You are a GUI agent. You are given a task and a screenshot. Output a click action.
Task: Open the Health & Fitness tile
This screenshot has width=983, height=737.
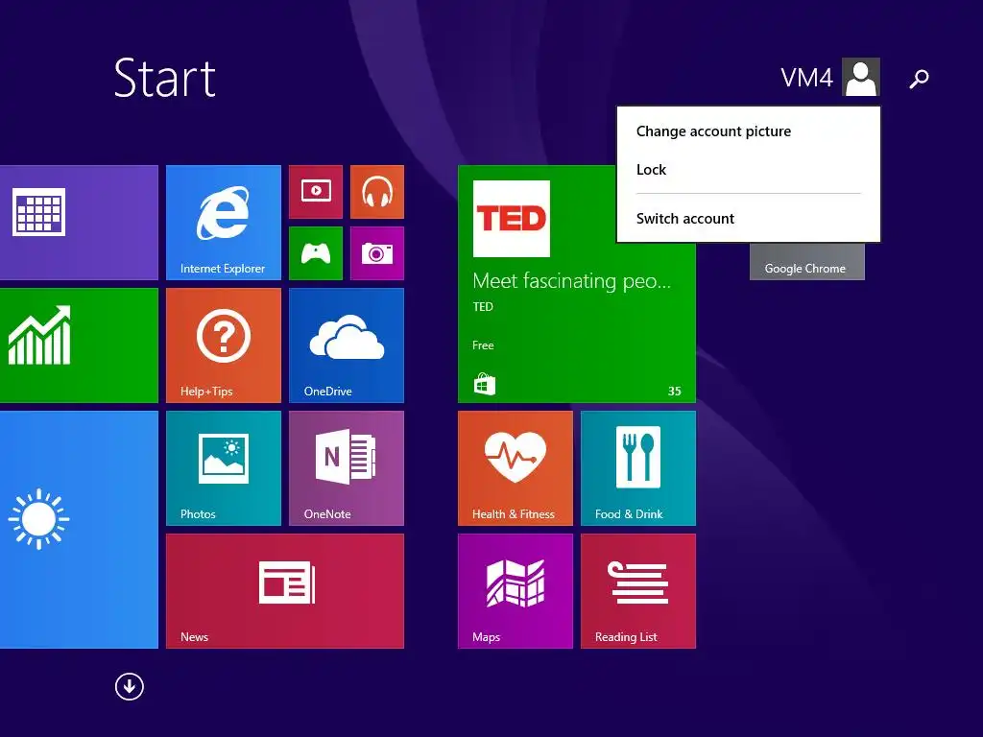(515, 468)
